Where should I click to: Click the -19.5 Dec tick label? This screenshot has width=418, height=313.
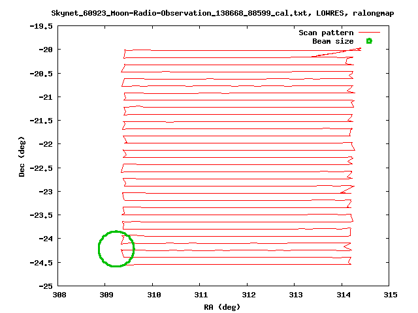(41, 26)
